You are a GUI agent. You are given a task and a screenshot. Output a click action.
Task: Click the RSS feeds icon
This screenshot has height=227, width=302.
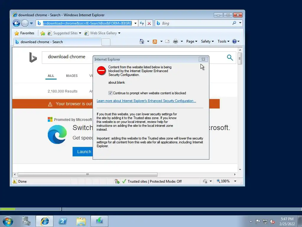(x=155, y=41)
